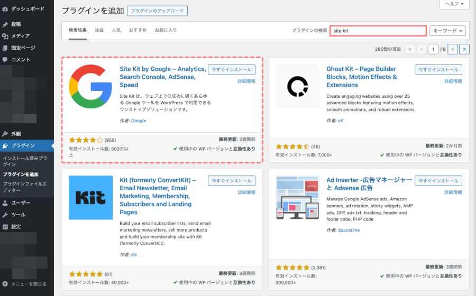Image resolution: width=476 pixels, height=296 pixels.
Task: Click the Appearance (外観) brush icon
Action: pos(5,134)
